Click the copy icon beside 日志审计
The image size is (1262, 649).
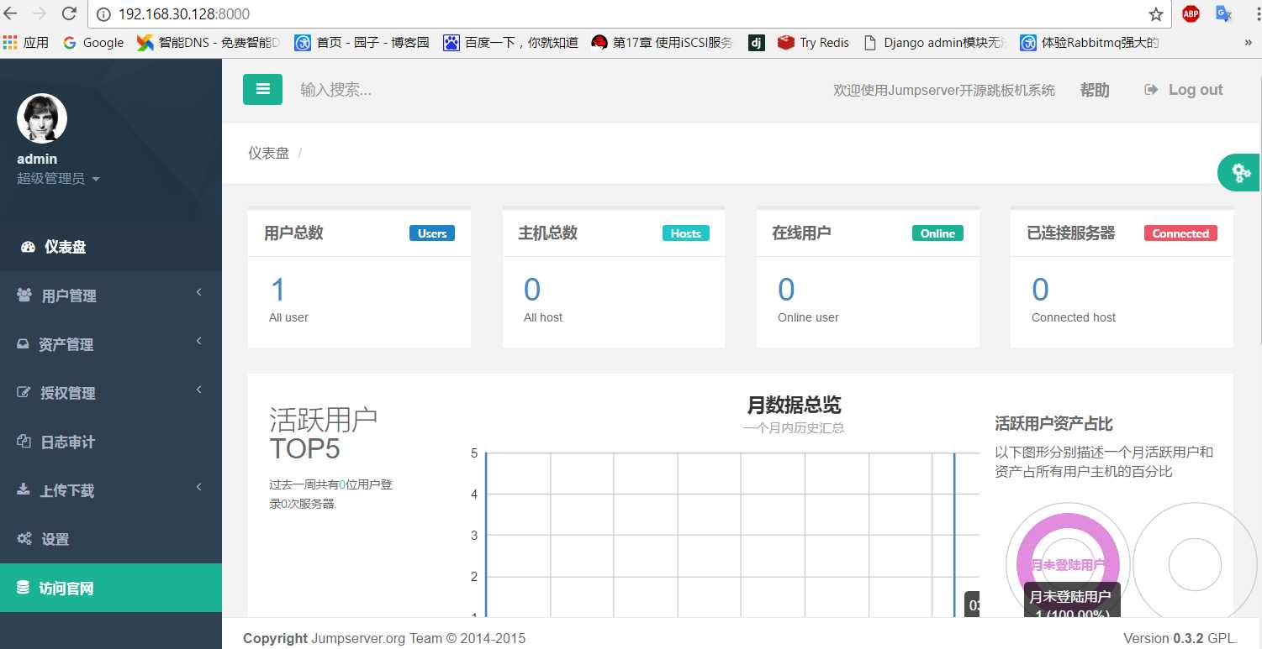coord(24,442)
